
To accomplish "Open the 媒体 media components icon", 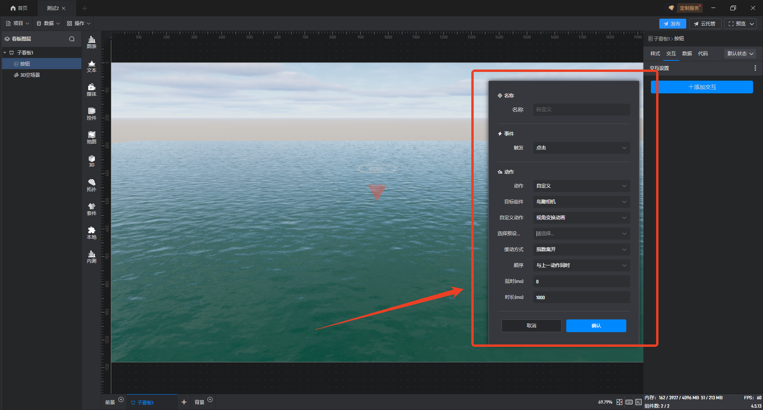I will click(91, 90).
